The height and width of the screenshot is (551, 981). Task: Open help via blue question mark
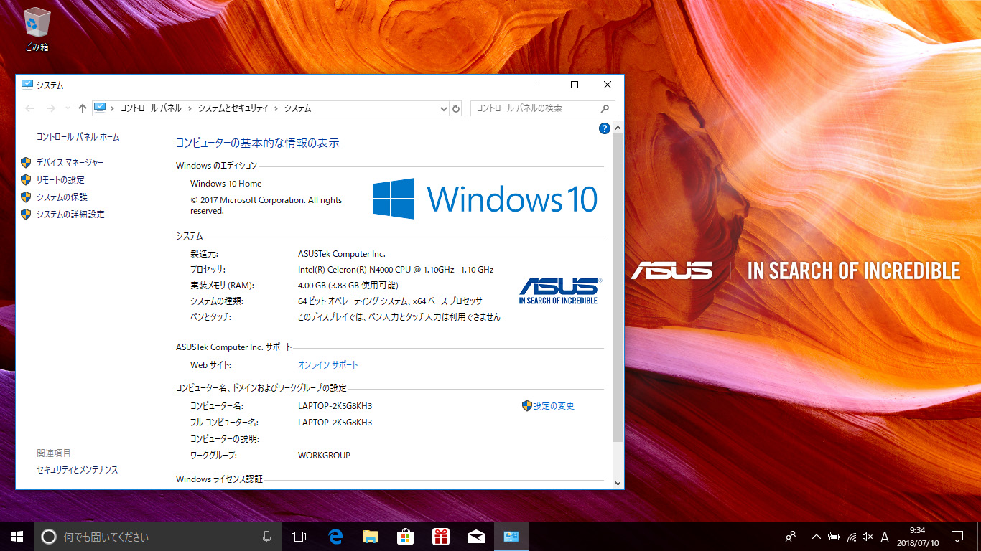pos(604,128)
